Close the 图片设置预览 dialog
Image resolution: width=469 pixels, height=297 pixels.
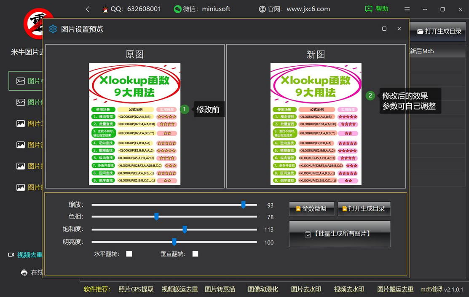click(399, 29)
